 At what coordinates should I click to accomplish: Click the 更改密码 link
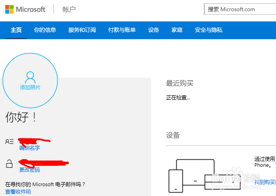[30, 170]
